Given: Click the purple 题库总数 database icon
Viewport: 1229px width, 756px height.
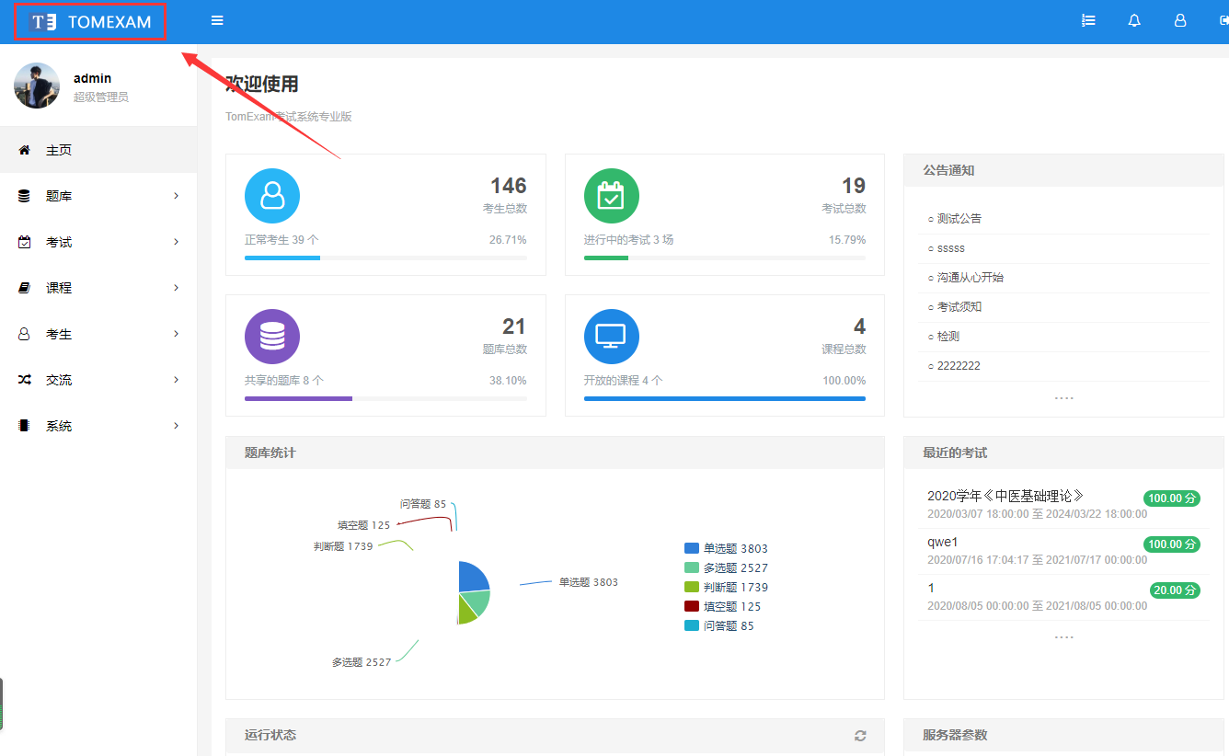Looking at the screenshot, I should (272, 337).
